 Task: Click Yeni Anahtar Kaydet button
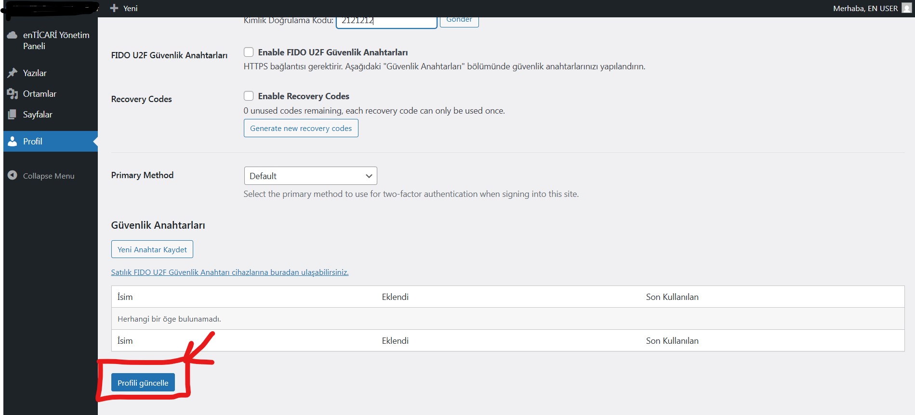(x=152, y=249)
